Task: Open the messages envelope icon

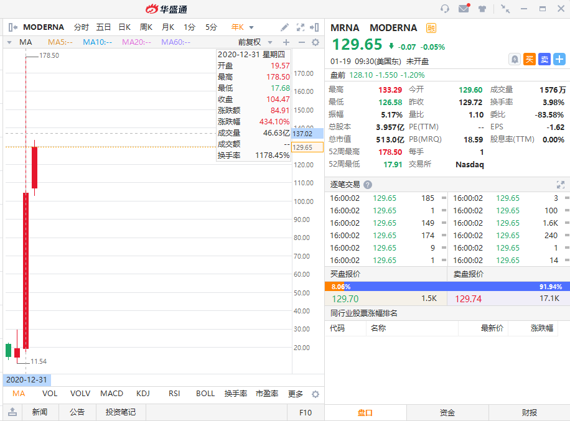Action: pyautogui.click(x=464, y=9)
